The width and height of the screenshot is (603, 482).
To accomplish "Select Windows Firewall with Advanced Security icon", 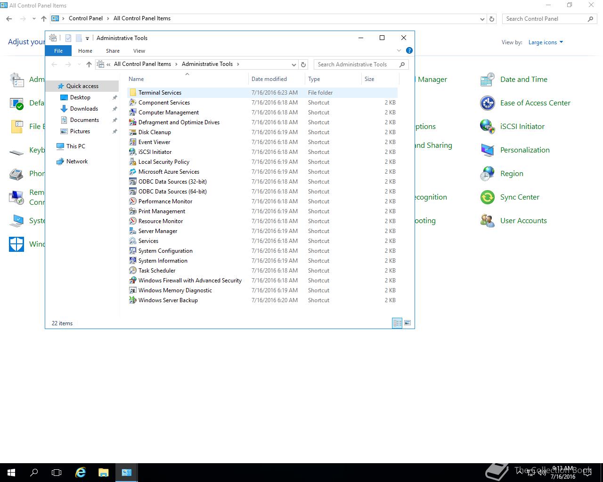I will coord(133,281).
